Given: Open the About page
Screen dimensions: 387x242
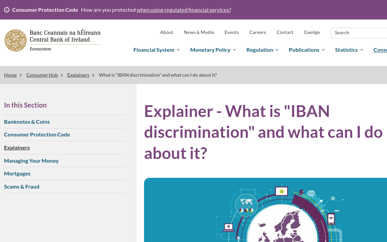Looking at the screenshot, I should [x=166, y=32].
